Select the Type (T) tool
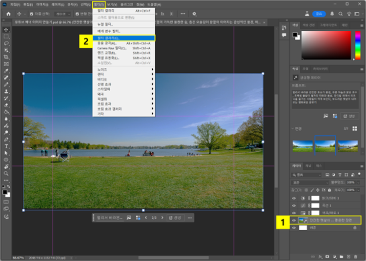366x261 pixels. click(6, 146)
